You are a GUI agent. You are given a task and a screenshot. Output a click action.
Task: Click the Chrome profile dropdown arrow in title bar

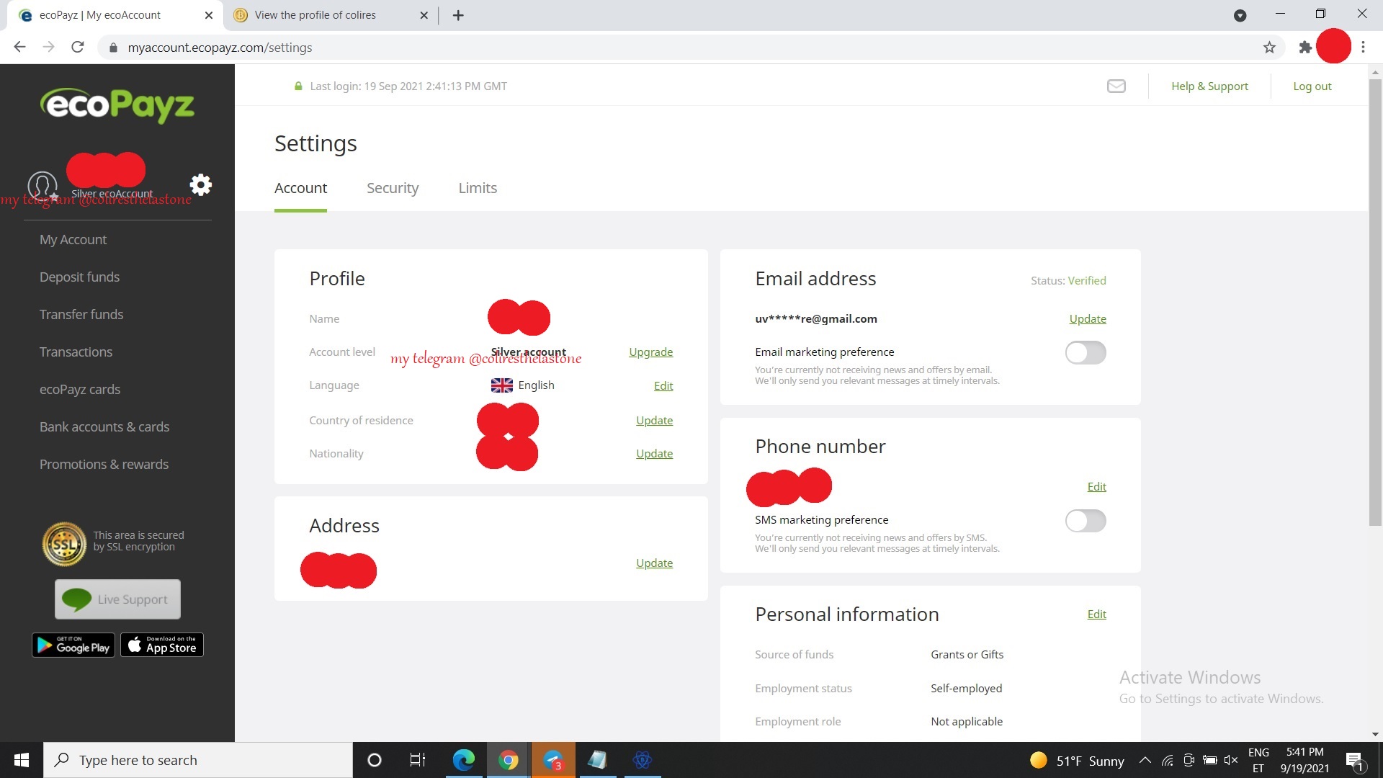click(1240, 15)
